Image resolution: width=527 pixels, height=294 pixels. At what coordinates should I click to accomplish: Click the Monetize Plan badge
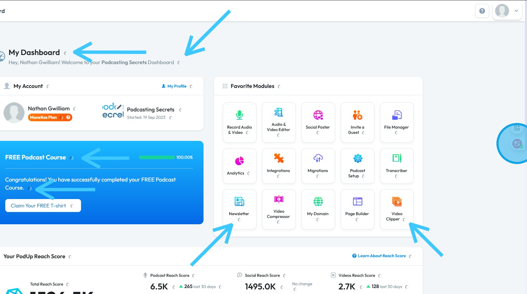[x=50, y=117]
